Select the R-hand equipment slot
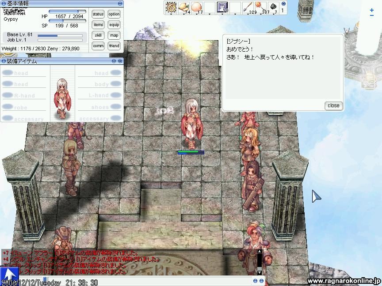 (x=24, y=95)
